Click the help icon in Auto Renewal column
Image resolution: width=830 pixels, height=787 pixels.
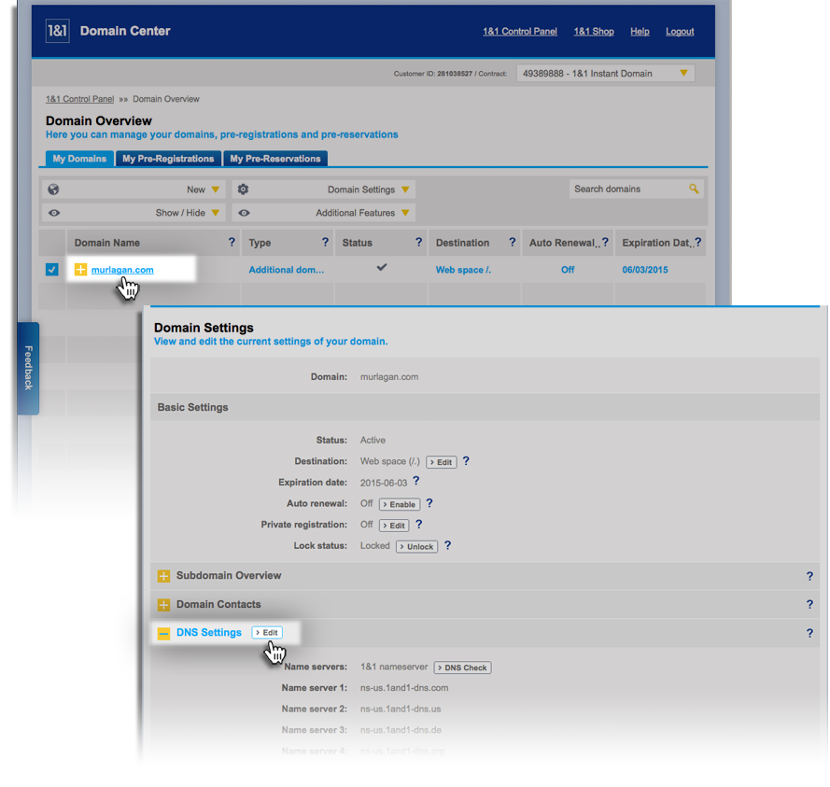click(x=605, y=242)
